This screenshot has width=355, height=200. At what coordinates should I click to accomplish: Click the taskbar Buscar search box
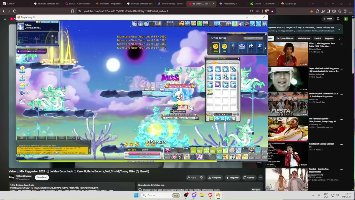click(162, 195)
